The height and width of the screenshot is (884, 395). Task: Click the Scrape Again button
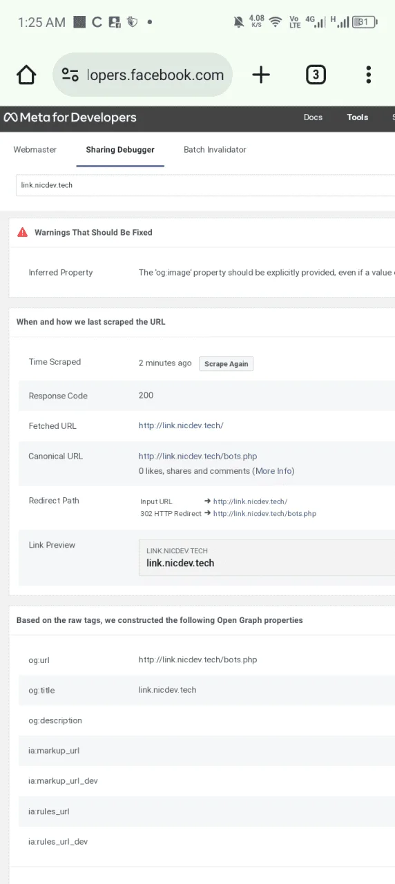pyautogui.click(x=227, y=364)
